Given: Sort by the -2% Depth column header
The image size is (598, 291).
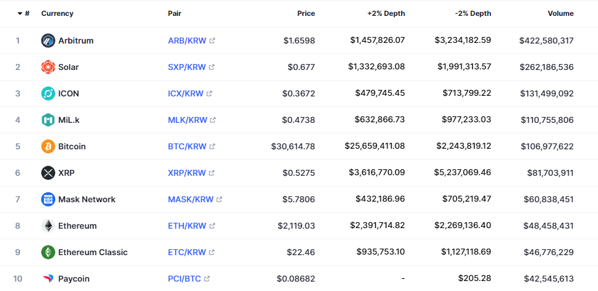Looking at the screenshot, I should point(472,14).
